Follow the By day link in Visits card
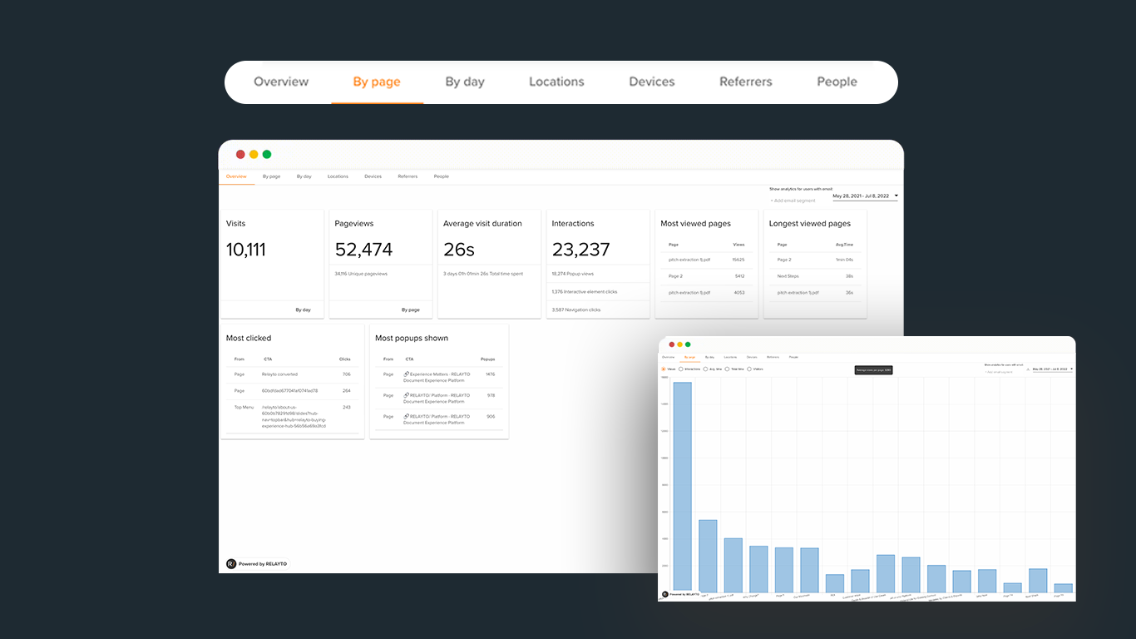1136x639 pixels. pos(304,310)
